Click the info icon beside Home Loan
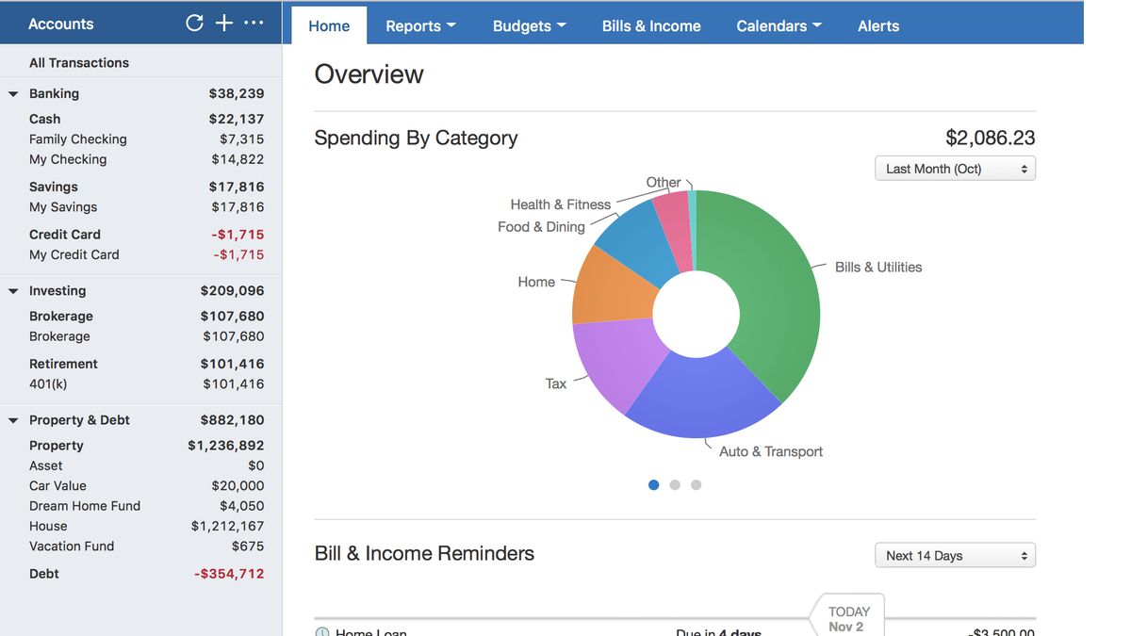 323,632
